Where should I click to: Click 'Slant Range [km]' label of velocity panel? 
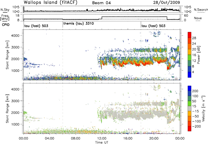pyautogui.click(x=8, y=109)
